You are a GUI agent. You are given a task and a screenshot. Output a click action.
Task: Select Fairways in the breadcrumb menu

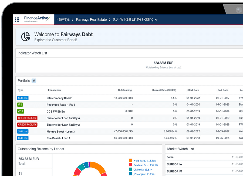click(63, 19)
